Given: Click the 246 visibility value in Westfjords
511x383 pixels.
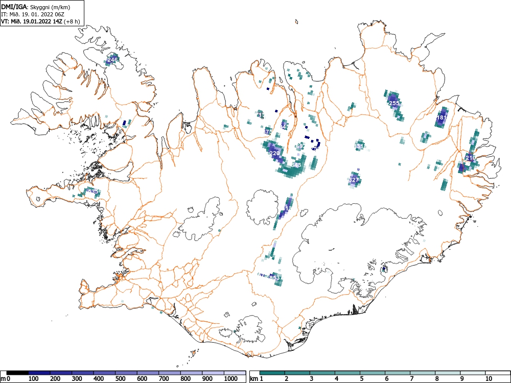Looking at the screenshot, I should [x=112, y=60].
